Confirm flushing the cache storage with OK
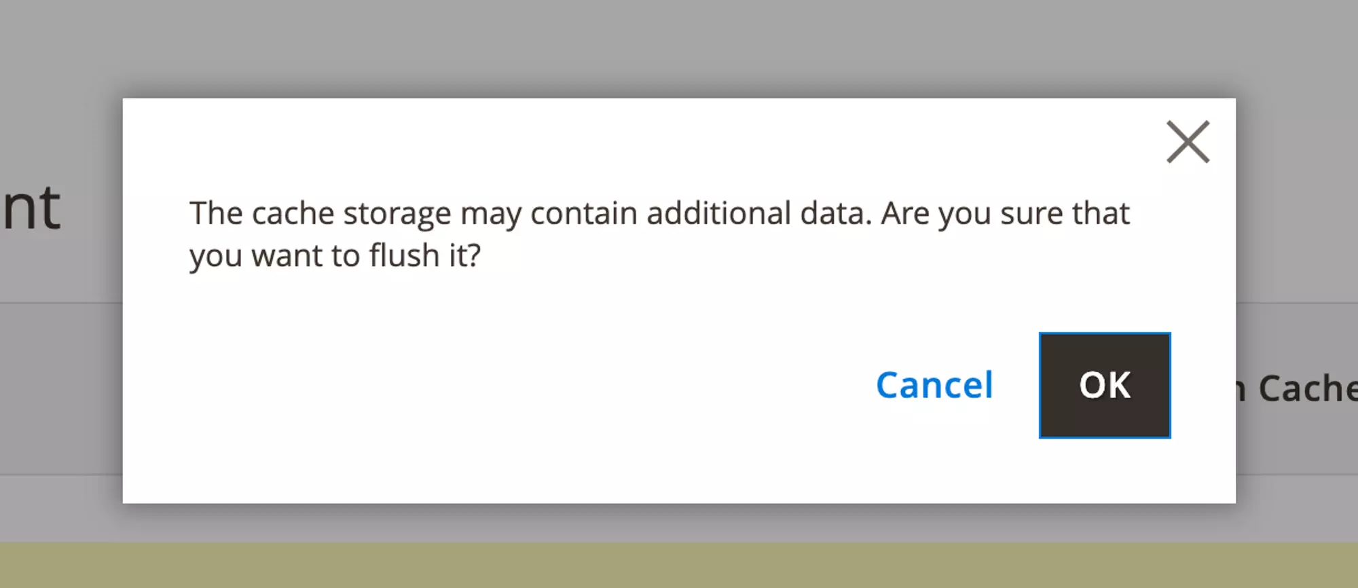This screenshot has height=588, width=1358. [1104, 385]
